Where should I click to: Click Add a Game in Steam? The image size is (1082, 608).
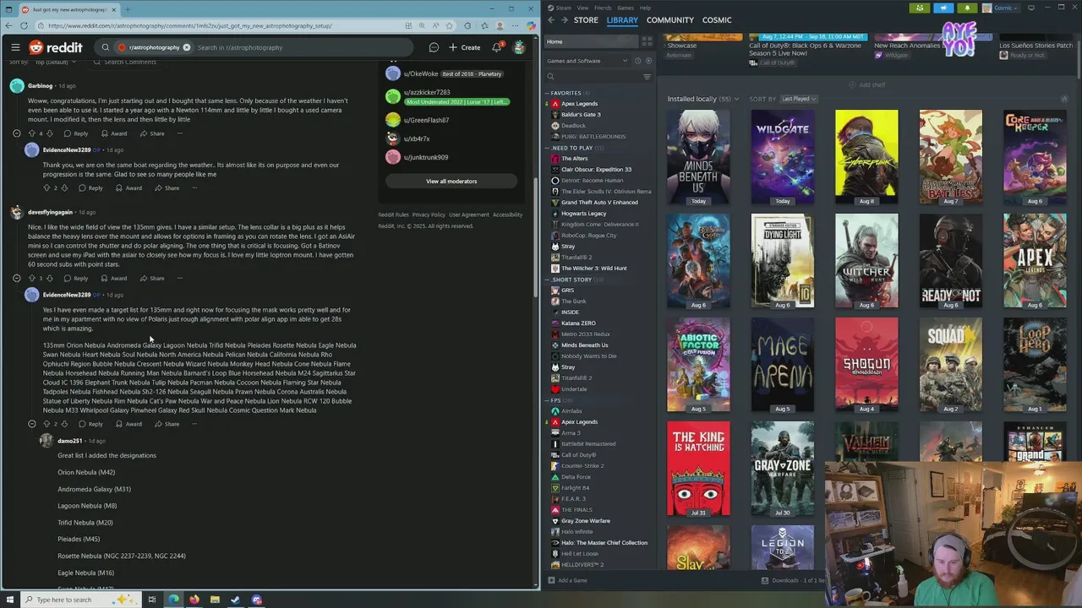pos(567,580)
